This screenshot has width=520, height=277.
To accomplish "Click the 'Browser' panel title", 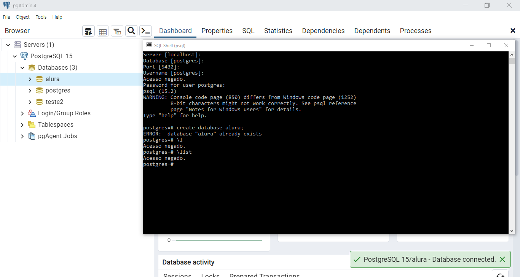I will pos(17,31).
